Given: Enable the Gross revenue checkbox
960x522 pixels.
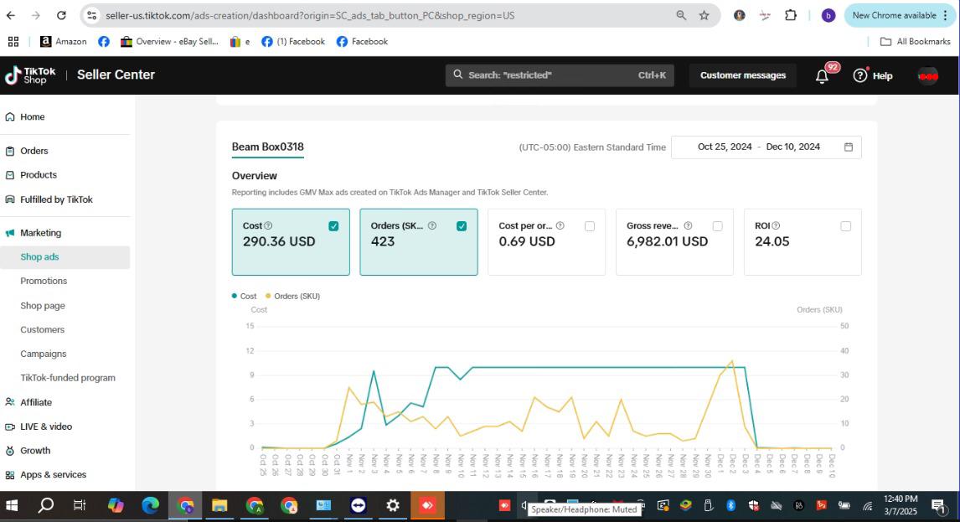Looking at the screenshot, I should coord(718,226).
